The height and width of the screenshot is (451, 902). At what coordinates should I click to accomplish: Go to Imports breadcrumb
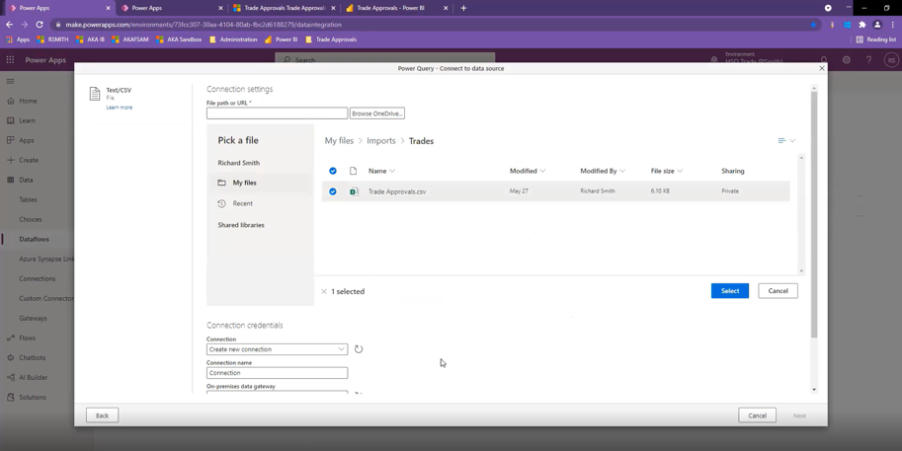point(380,141)
